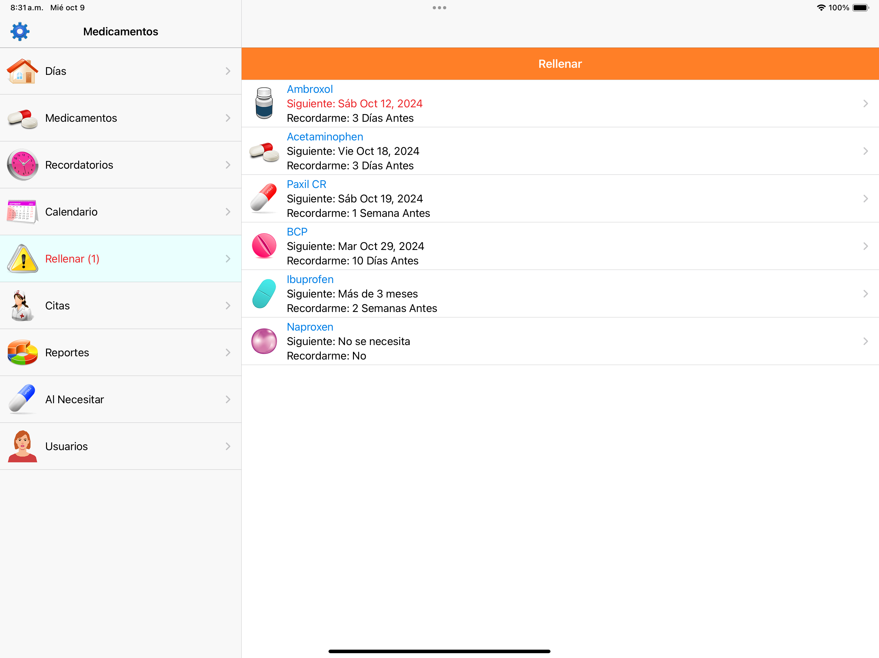Tap the pills icon beside Medicamentos
This screenshot has width=879, height=658.
coord(22,118)
